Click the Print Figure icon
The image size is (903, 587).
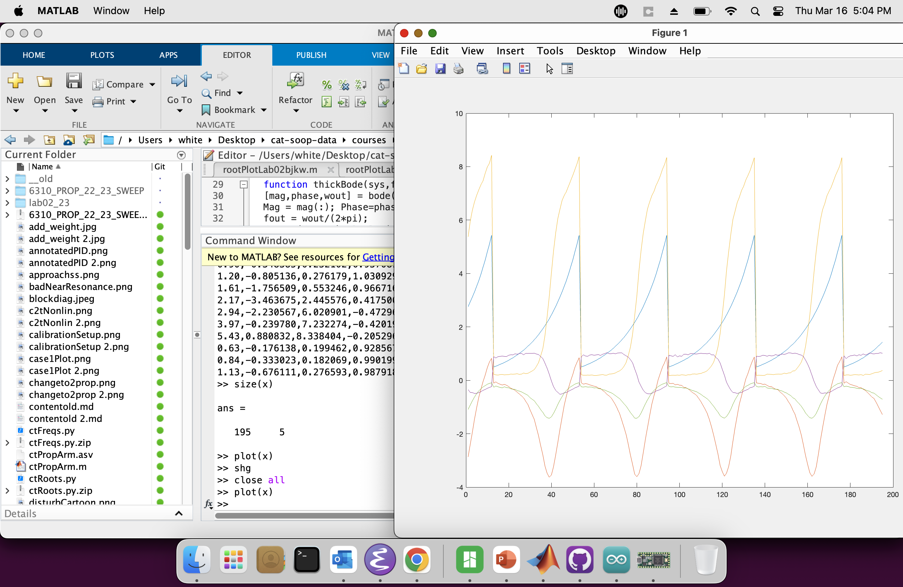tap(458, 69)
